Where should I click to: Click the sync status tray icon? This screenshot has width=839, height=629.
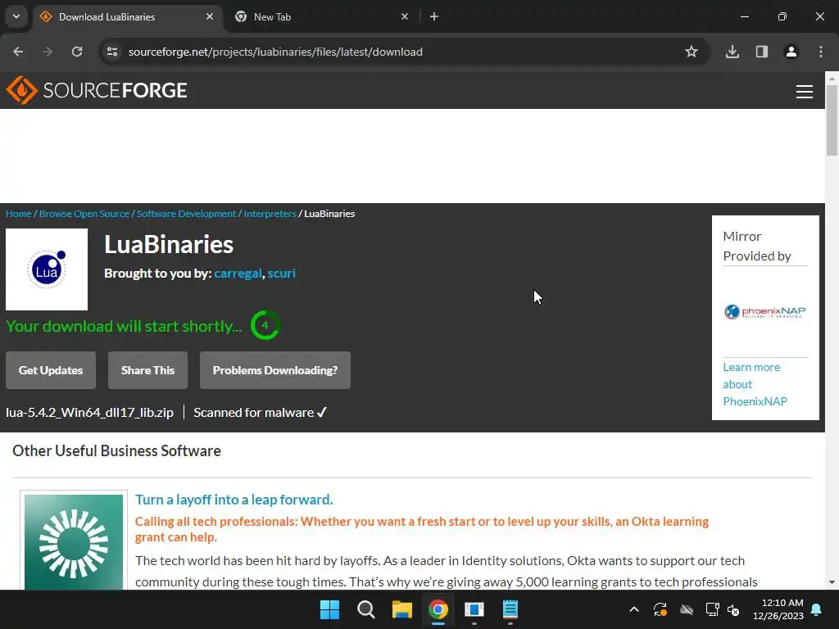[660, 609]
